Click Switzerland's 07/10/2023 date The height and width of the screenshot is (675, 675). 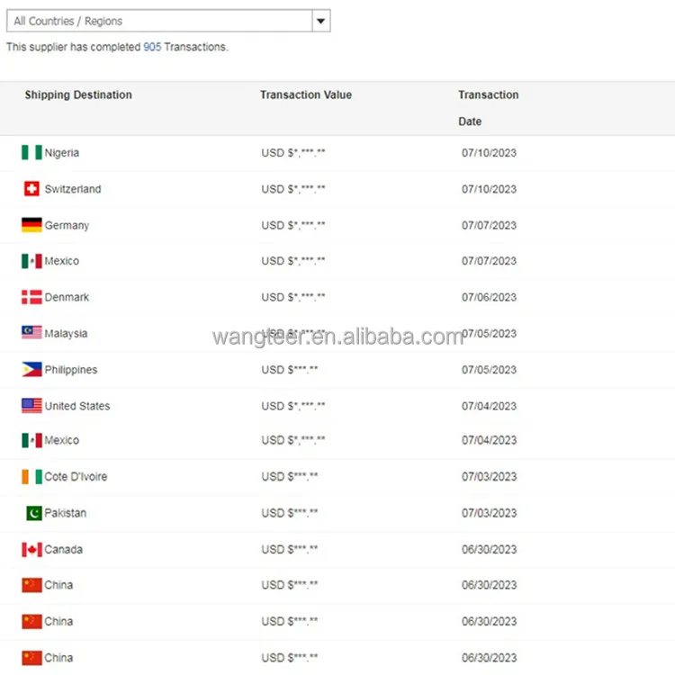[x=489, y=189]
